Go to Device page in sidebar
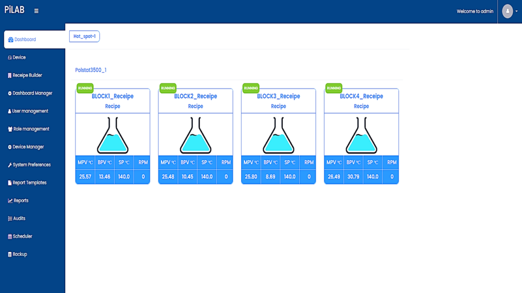 19,57
